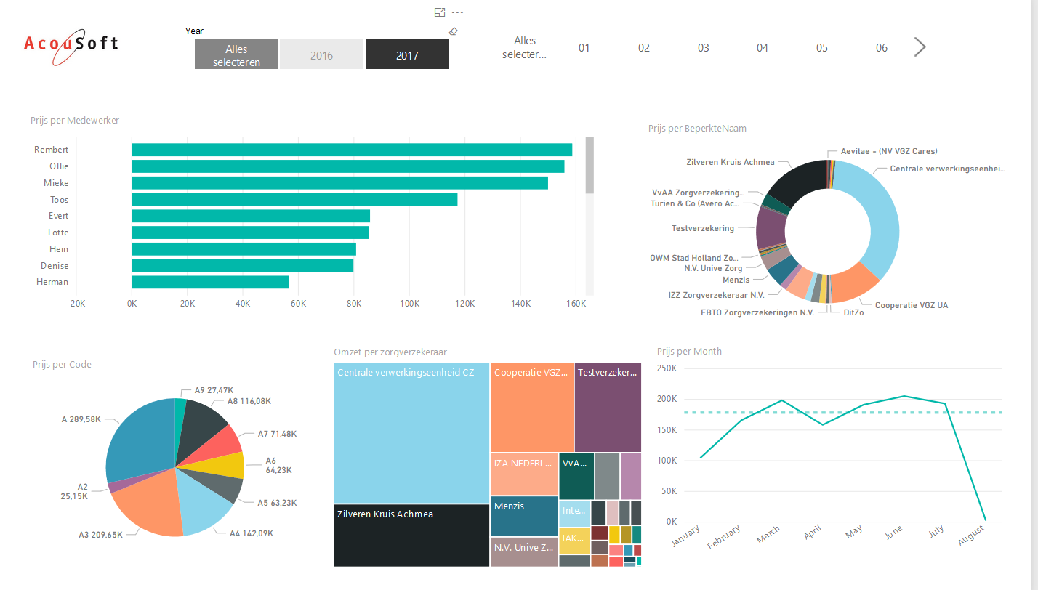Click the 'Omzet per zorgverzekeraar' chart title
The image size is (1038, 590).
click(x=390, y=352)
